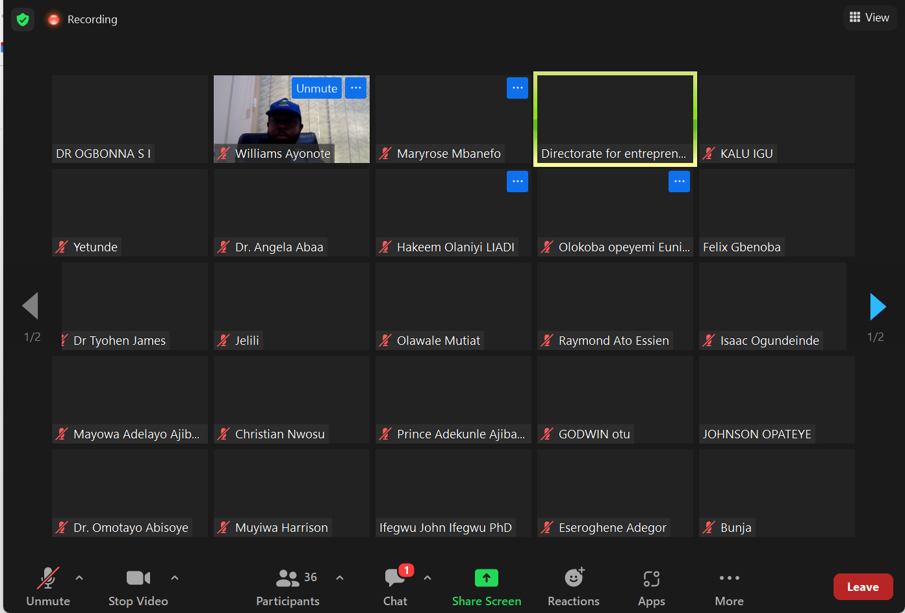The image size is (905, 613).
Task: Go to previous gallery page arrow
Action: coord(31,306)
